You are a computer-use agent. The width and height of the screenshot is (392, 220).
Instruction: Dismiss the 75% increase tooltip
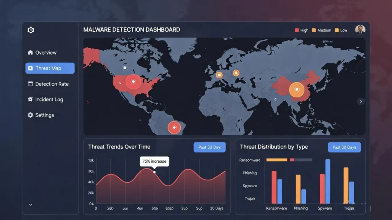click(154, 161)
